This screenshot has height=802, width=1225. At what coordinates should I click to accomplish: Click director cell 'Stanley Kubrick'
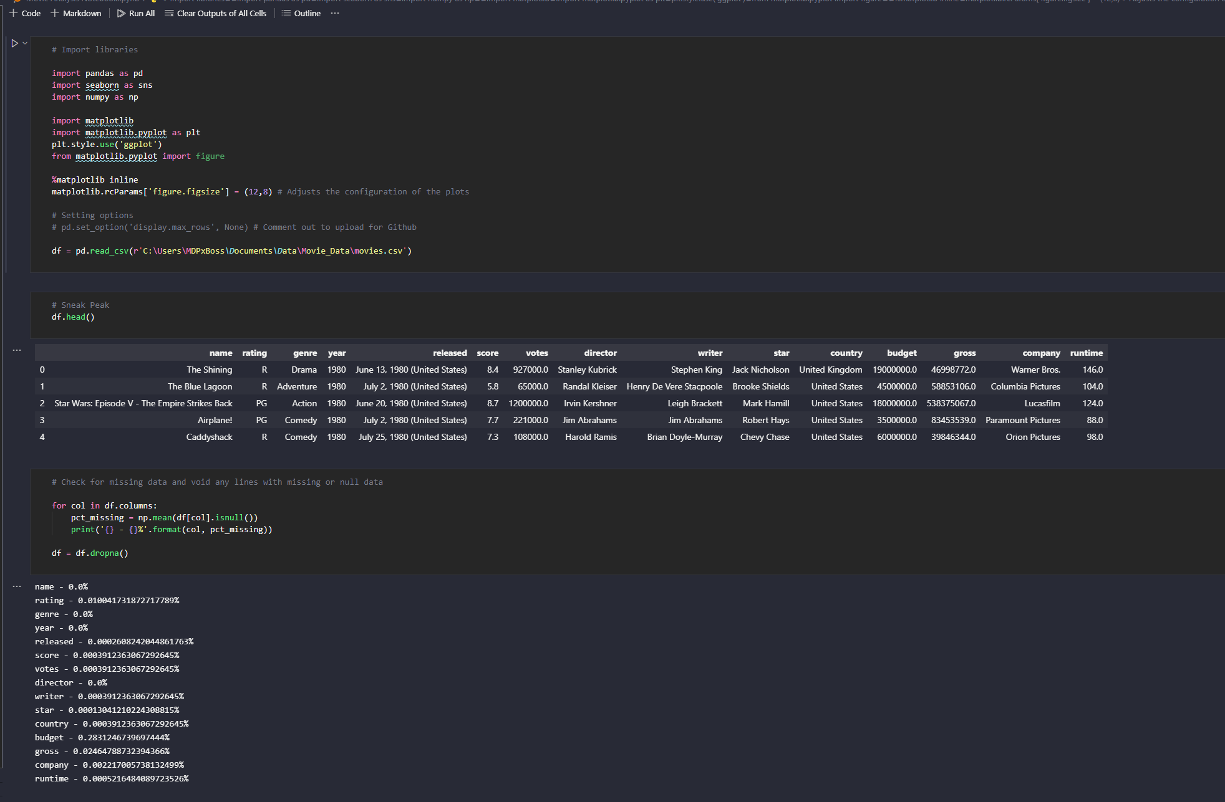click(x=588, y=370)
